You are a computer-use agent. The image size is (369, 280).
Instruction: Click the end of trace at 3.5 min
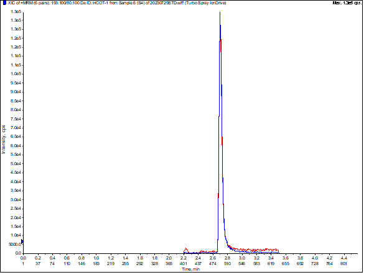(x=279, y=252)
